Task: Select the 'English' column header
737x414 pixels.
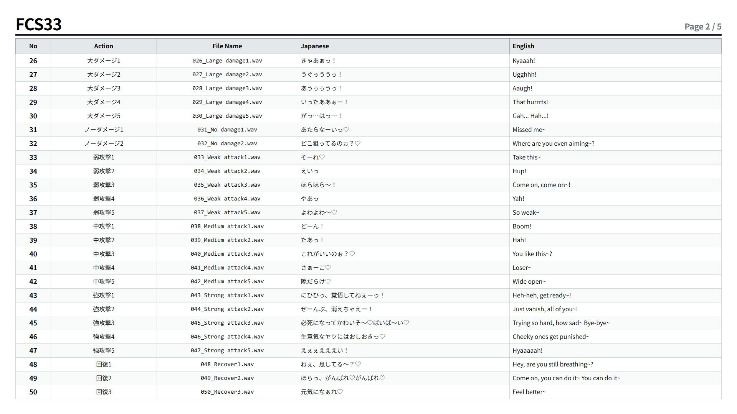Action: coord(615,46)
